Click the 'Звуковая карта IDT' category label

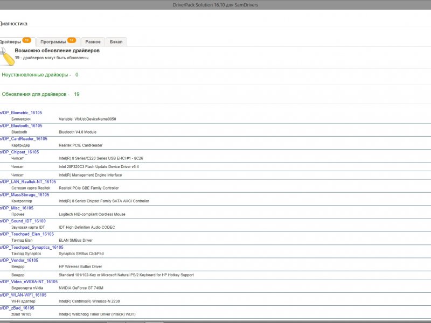(28, 227)
